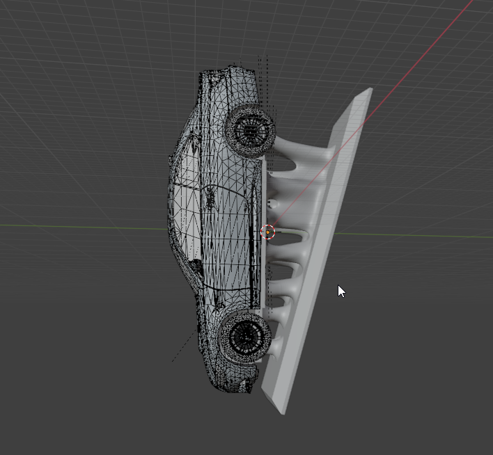Click the red-white 3D cursor circle
This screenshot has height=455, width=493.
pyautogui.click(x=268, y=232)
